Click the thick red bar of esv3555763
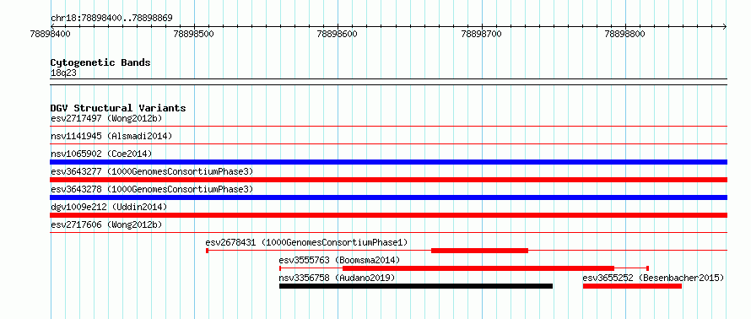 (478, 268)
